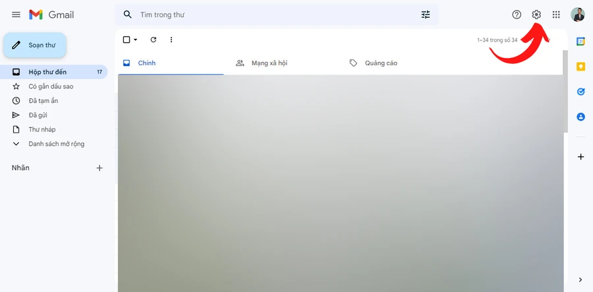
Task: Get add-ons plus icon in side panel
Action: coord(580,157)
